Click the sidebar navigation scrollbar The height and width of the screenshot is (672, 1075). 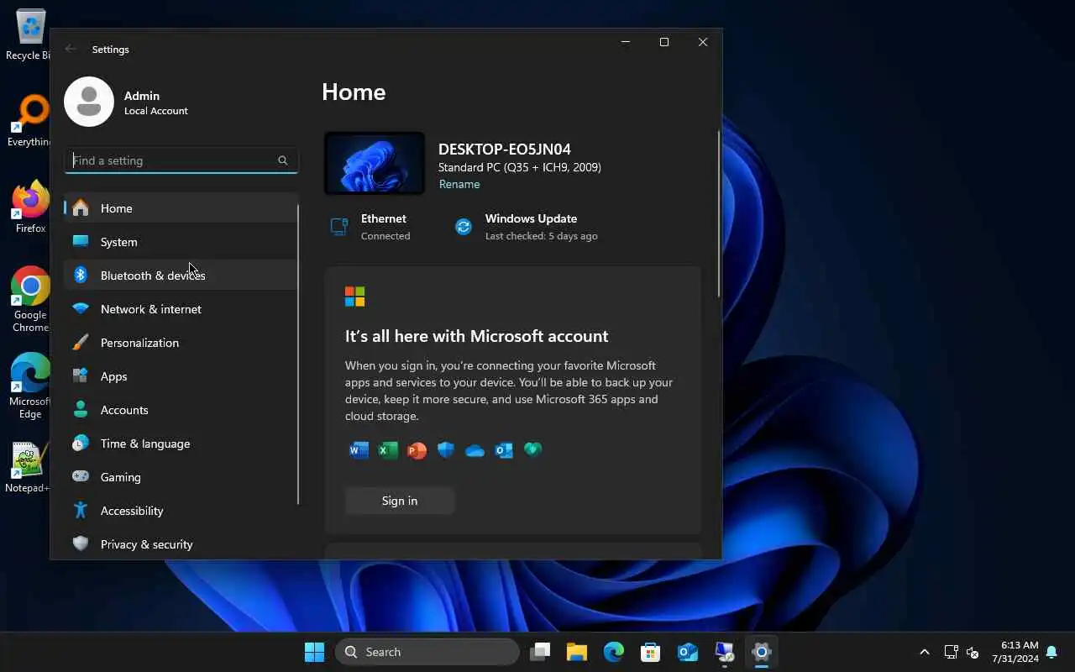pyautogui.click(x=298, y=354)
